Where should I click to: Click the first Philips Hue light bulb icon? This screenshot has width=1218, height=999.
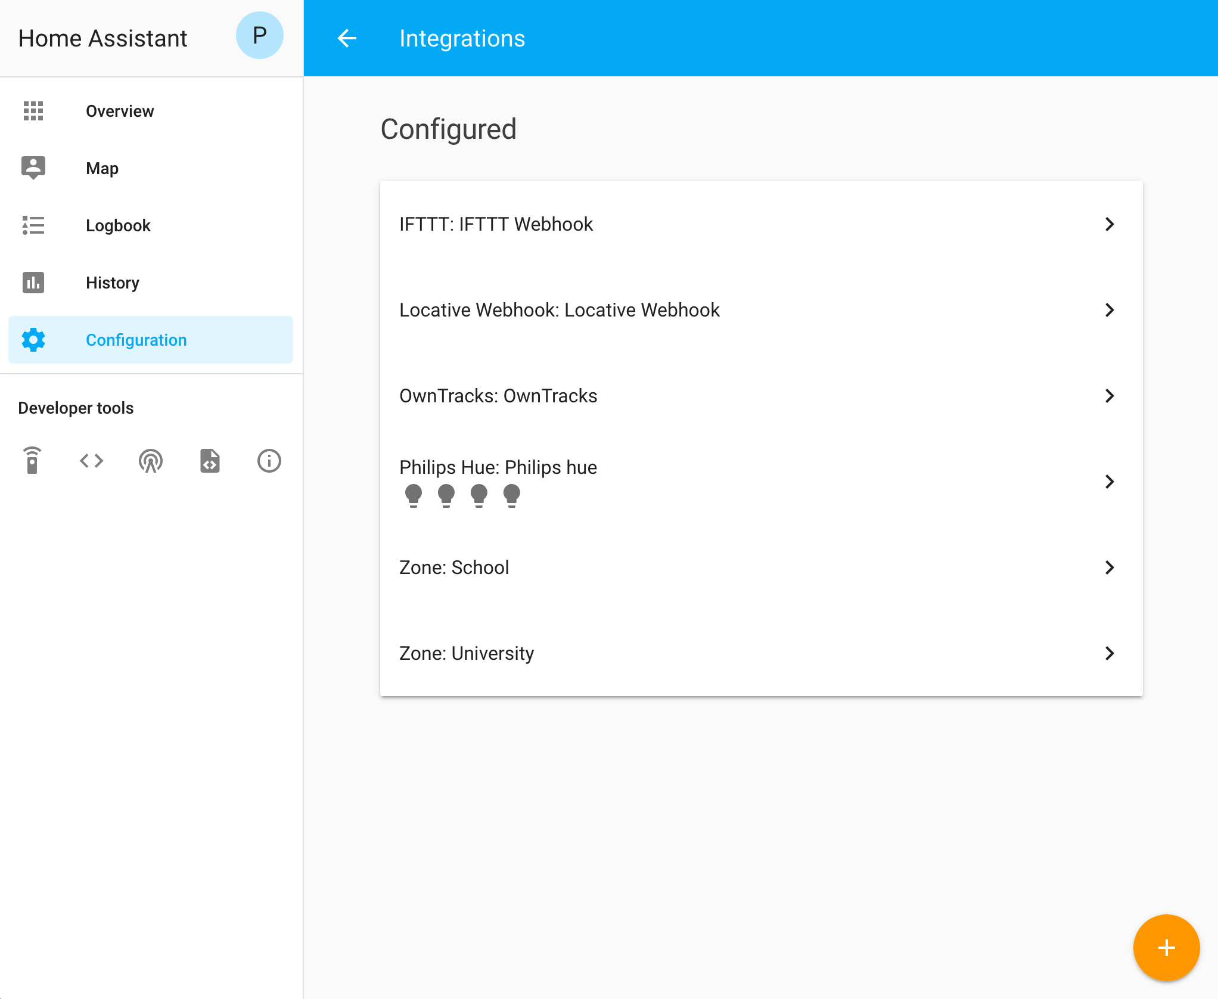point(414,495)
